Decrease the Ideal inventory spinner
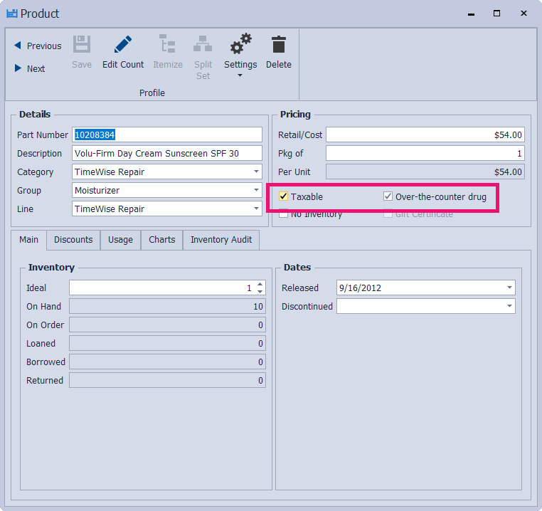This screenshot has height=511, width=542. [x=260, y=292]
